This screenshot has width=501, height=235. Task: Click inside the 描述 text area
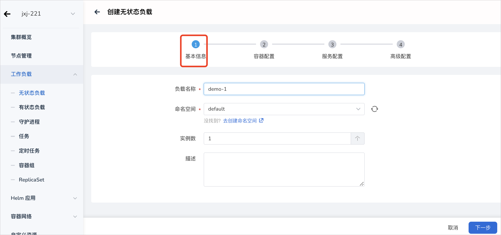coord(284,169)
